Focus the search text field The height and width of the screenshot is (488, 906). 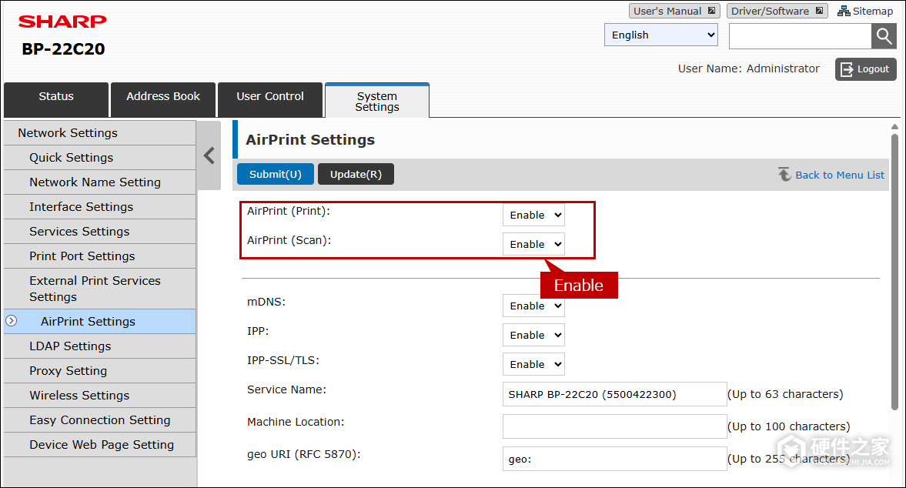801,36
